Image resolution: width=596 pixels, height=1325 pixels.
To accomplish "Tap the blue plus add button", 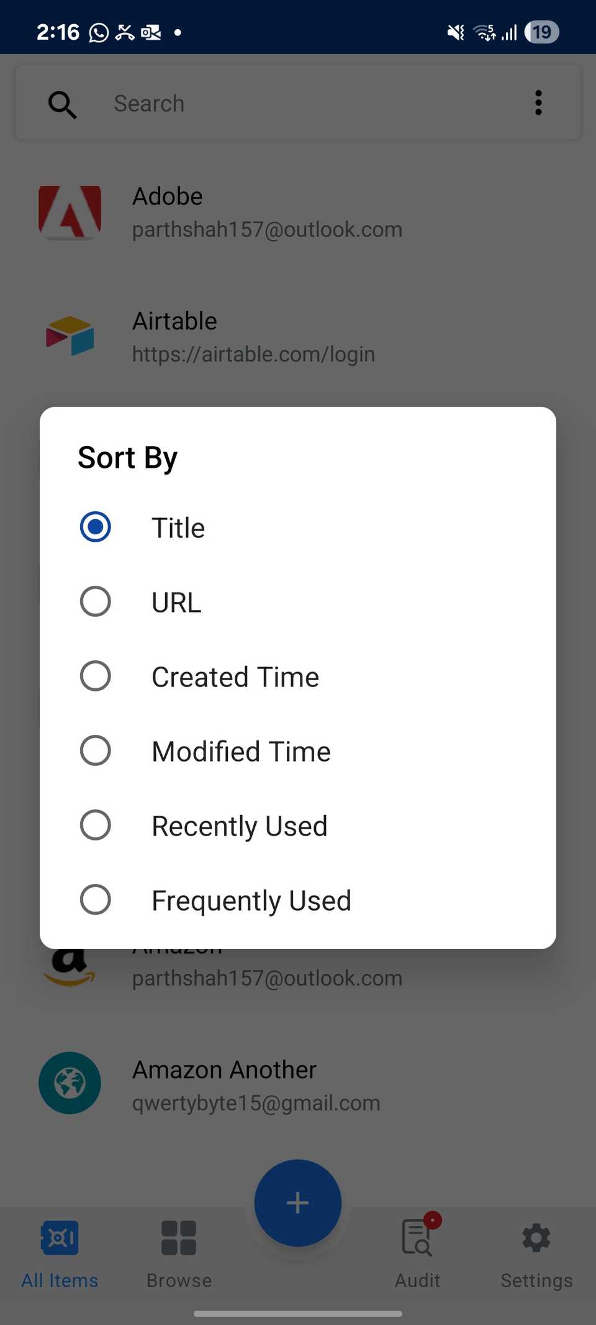I will 298,1203.
